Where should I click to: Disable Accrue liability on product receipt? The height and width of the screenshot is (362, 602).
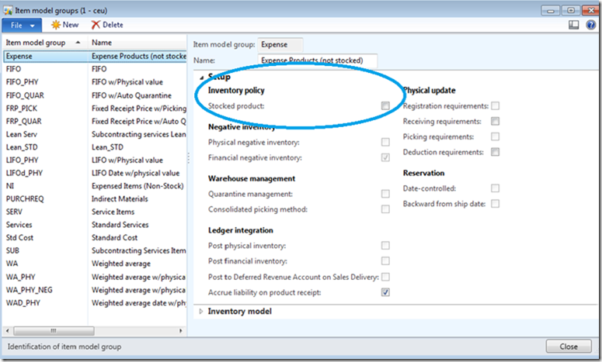(x=385, y=292)
